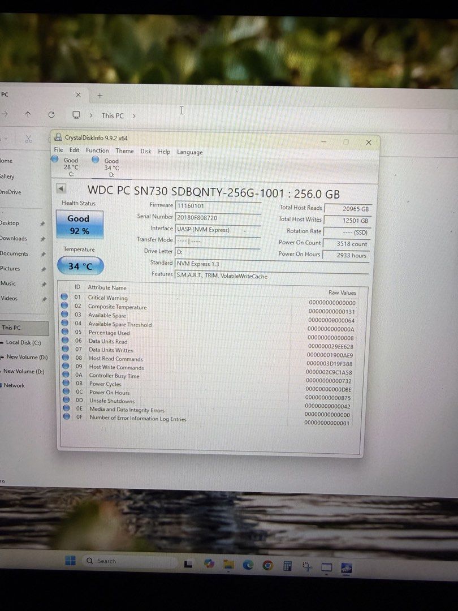Screen dimensions: 458x611
Task: Select the Percentage Used attribute row
Action: click(x=208, y=334)
